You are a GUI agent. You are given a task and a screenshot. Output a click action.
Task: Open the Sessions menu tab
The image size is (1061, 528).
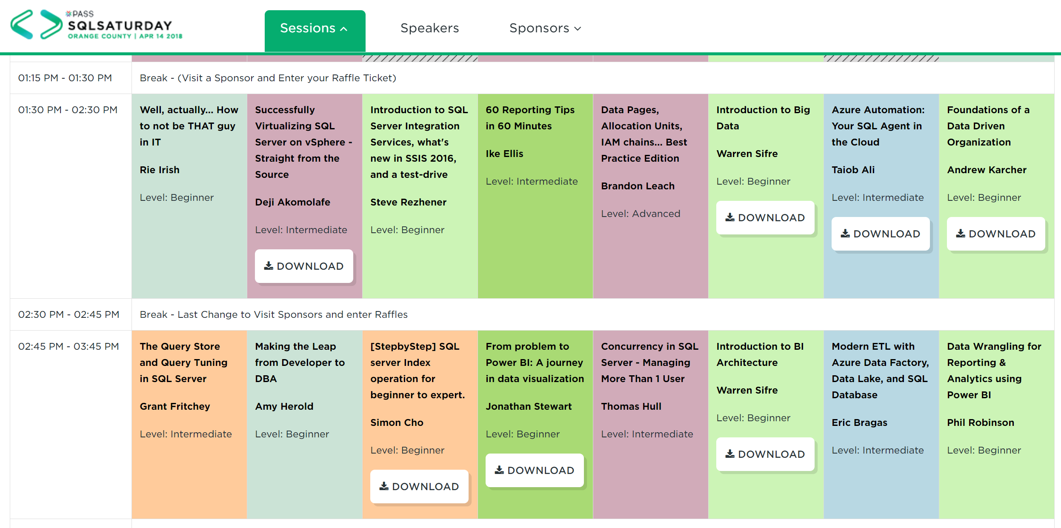pos(315,31)
